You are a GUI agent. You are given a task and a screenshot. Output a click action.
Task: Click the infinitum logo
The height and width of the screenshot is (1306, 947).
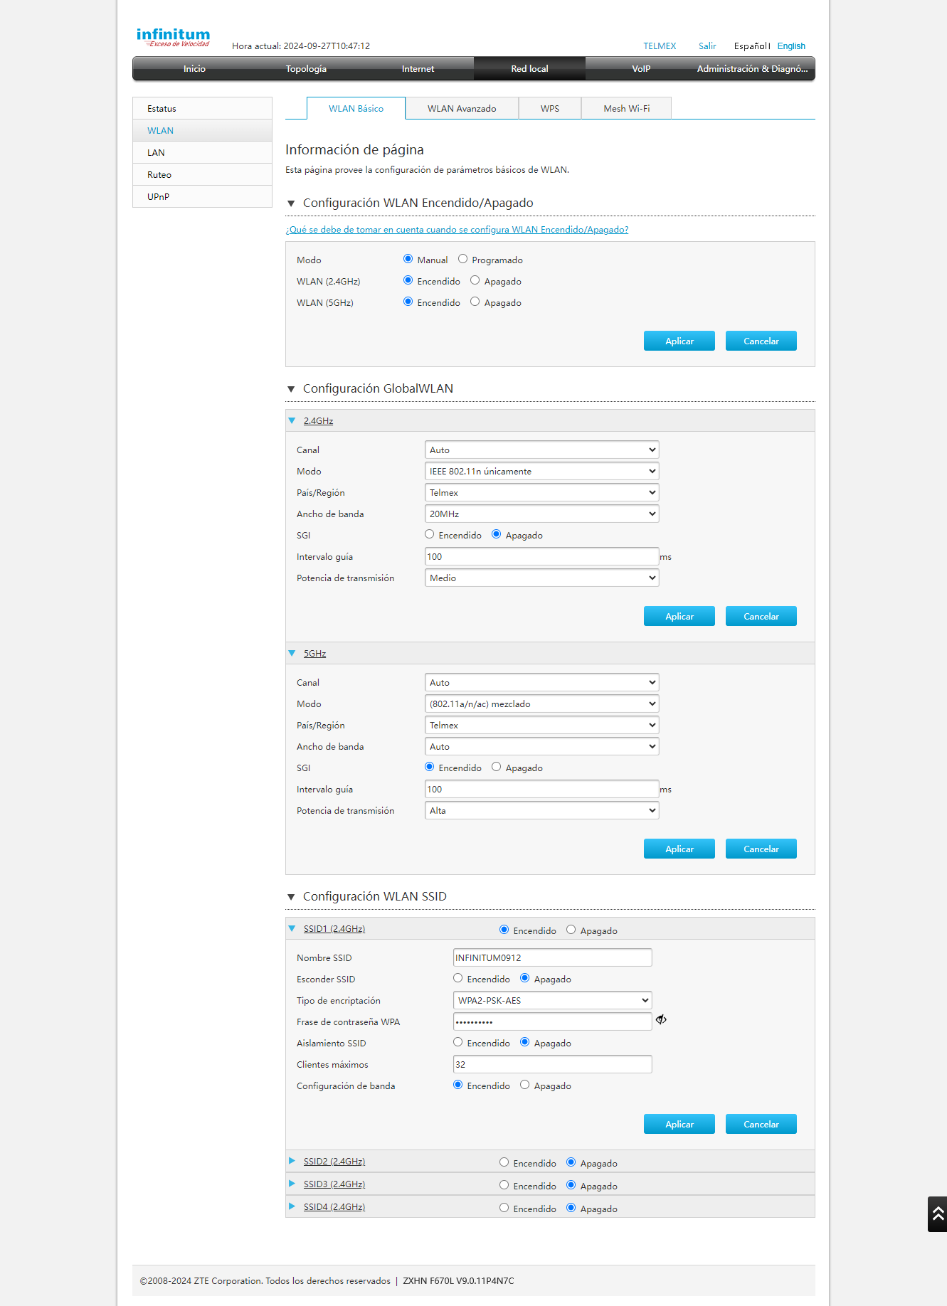coord(173,37)
